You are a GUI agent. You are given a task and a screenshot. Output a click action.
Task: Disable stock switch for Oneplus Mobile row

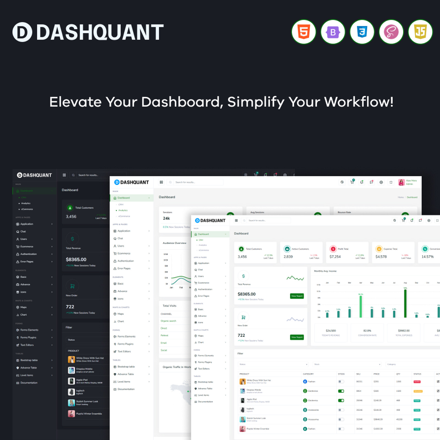(x=341, y=391)
